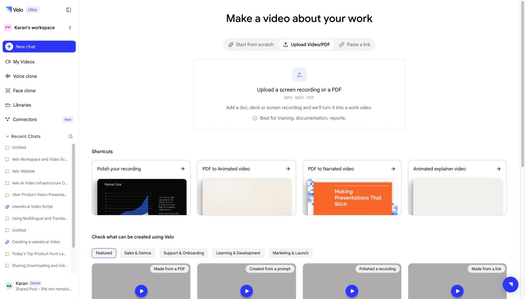Play the Made from a PDF video

(x=141, y=291)
